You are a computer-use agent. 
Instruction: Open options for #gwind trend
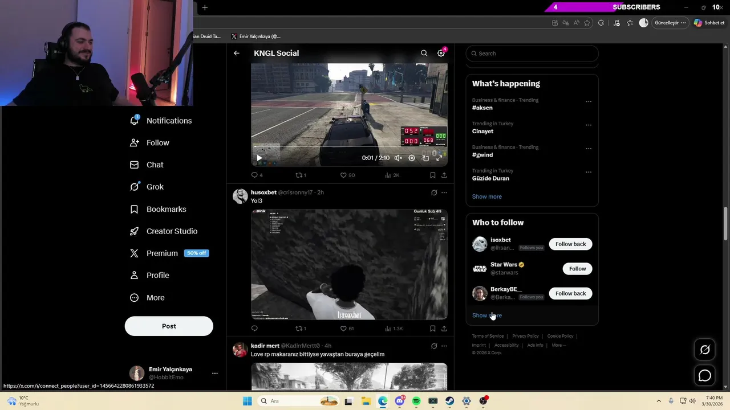tap(589, 149)
